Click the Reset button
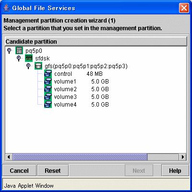This screenshot has height=192, width=192. coord(53,170)
